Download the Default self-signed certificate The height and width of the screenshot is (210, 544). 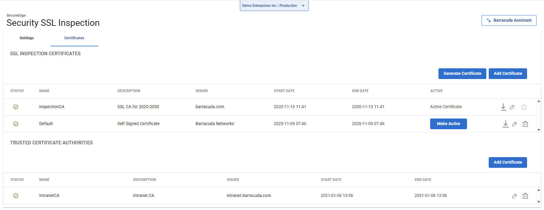tap(505, 124)
